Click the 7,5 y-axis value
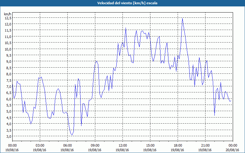Image resolution: width=245 pixels, height=153 pixels. [9, 80]
